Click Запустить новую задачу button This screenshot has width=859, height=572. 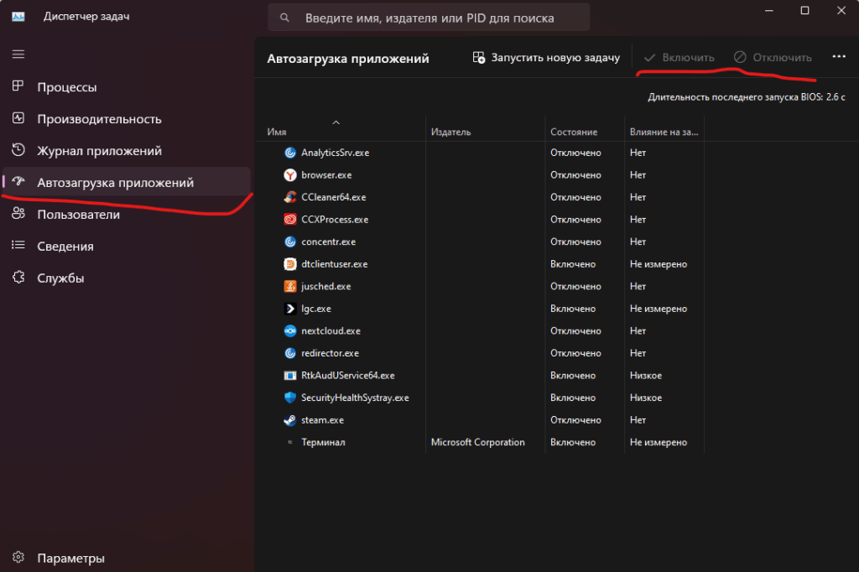pyautogui.click(x=546, y=58)
